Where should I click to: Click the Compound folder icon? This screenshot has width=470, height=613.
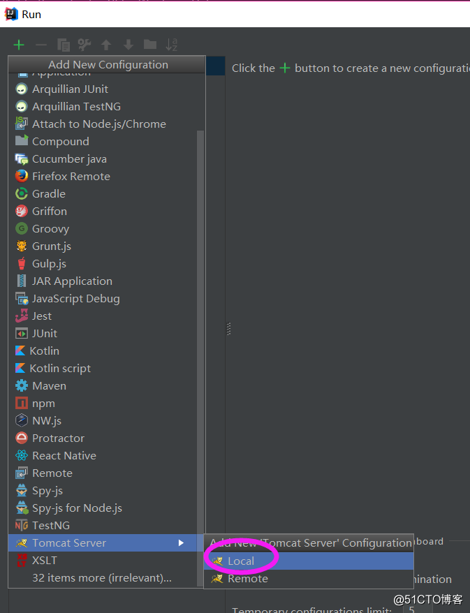[22, 140]
